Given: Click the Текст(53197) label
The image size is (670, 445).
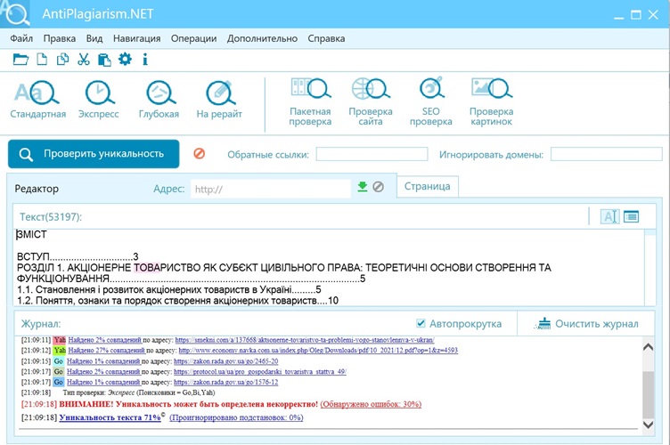Looking at the screenshot, I should pyautogui.click(x=51, y=217).
